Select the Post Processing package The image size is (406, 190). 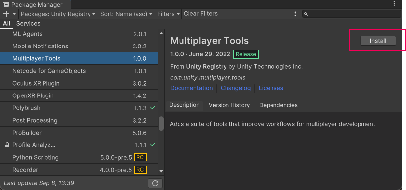click(79, 120)
